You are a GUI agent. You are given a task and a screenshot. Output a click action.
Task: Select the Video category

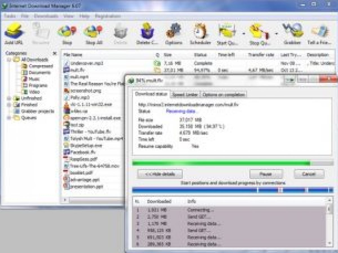coord(34,92)
